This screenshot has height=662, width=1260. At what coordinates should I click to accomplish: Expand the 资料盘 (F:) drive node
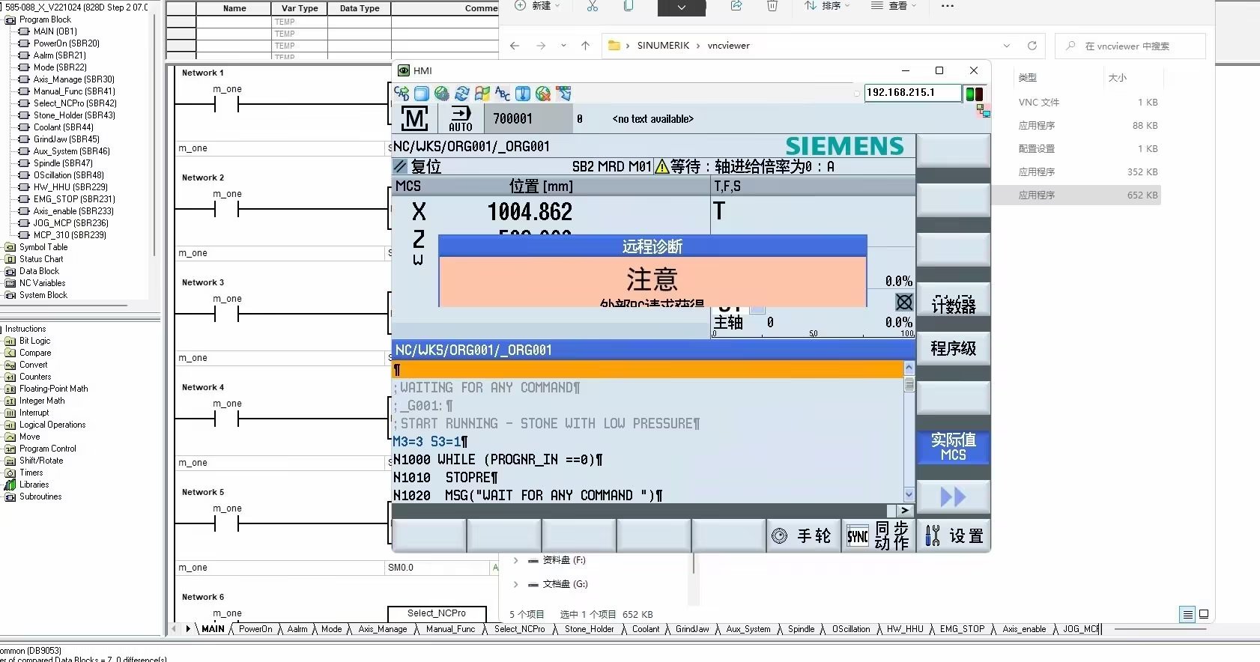[x=515, y=560]
